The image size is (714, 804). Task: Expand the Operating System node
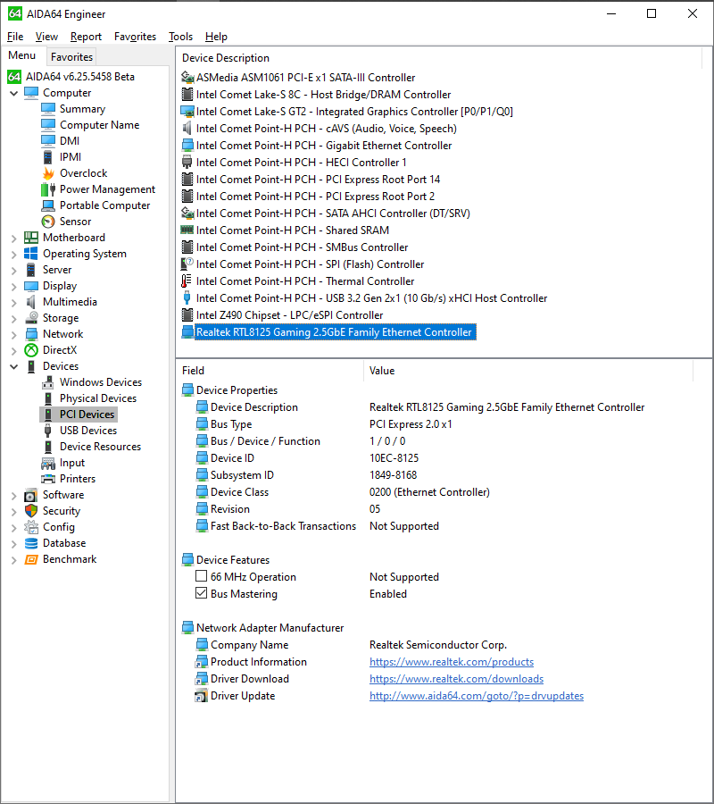tap(14, 255)
